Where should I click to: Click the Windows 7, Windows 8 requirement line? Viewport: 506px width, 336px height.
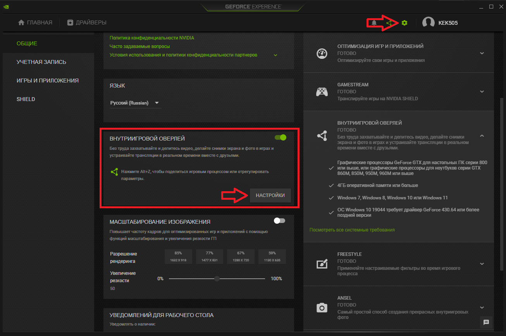point(392,198)
